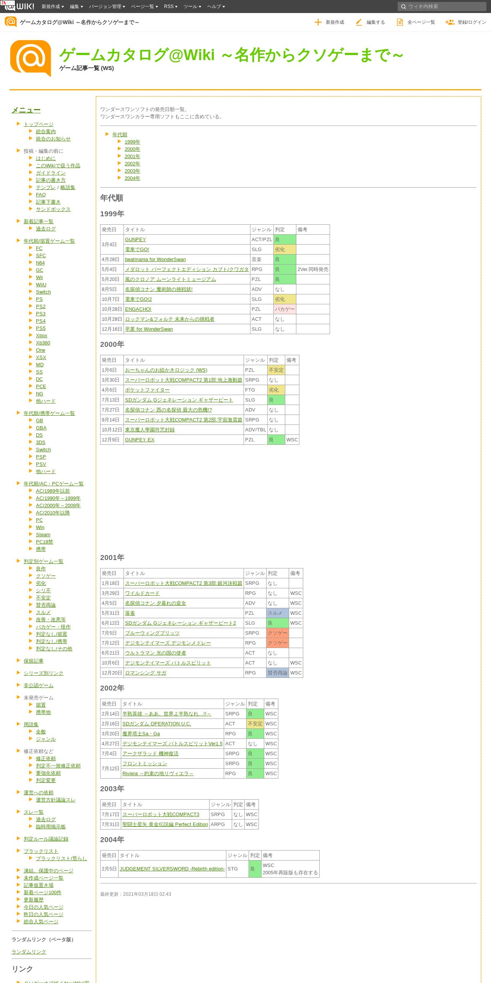Image resolution: width=491 pixels, height=983 pixels.
Task: Select the N64 list in the sidebar
Action: 40,263
